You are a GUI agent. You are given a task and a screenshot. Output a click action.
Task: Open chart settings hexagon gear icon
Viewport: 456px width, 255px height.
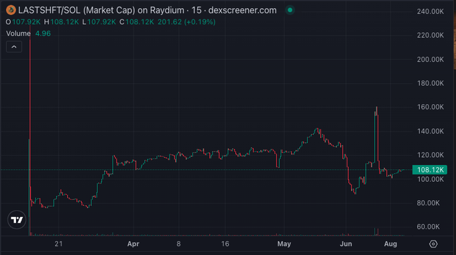coord(433,244)
